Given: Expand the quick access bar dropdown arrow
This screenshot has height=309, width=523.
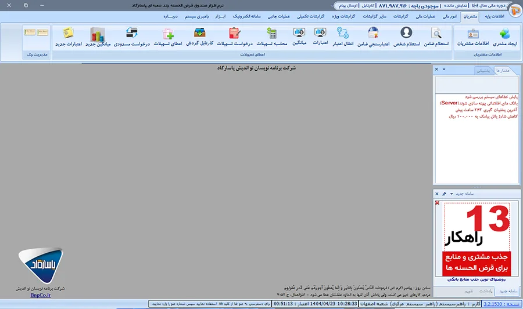Looking at the screenshot, I should pyautogui.click(x=332, y=6).
